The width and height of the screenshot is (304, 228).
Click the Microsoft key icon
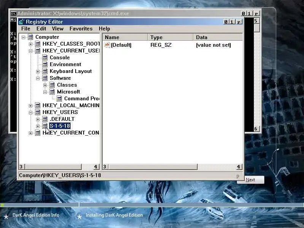point(52,92)
